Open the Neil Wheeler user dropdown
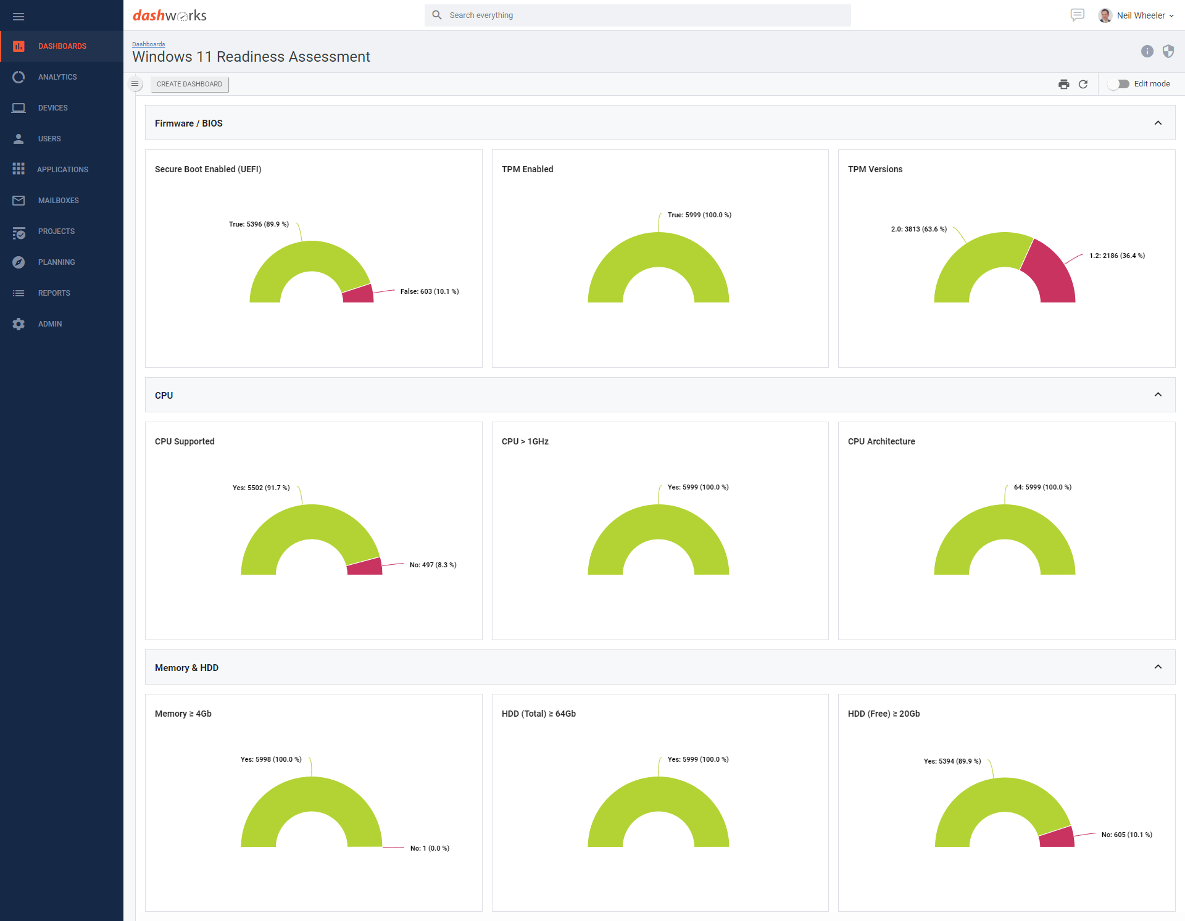Image resolution: width=1185 pixels, height=921 pixels. [1141, 15]
